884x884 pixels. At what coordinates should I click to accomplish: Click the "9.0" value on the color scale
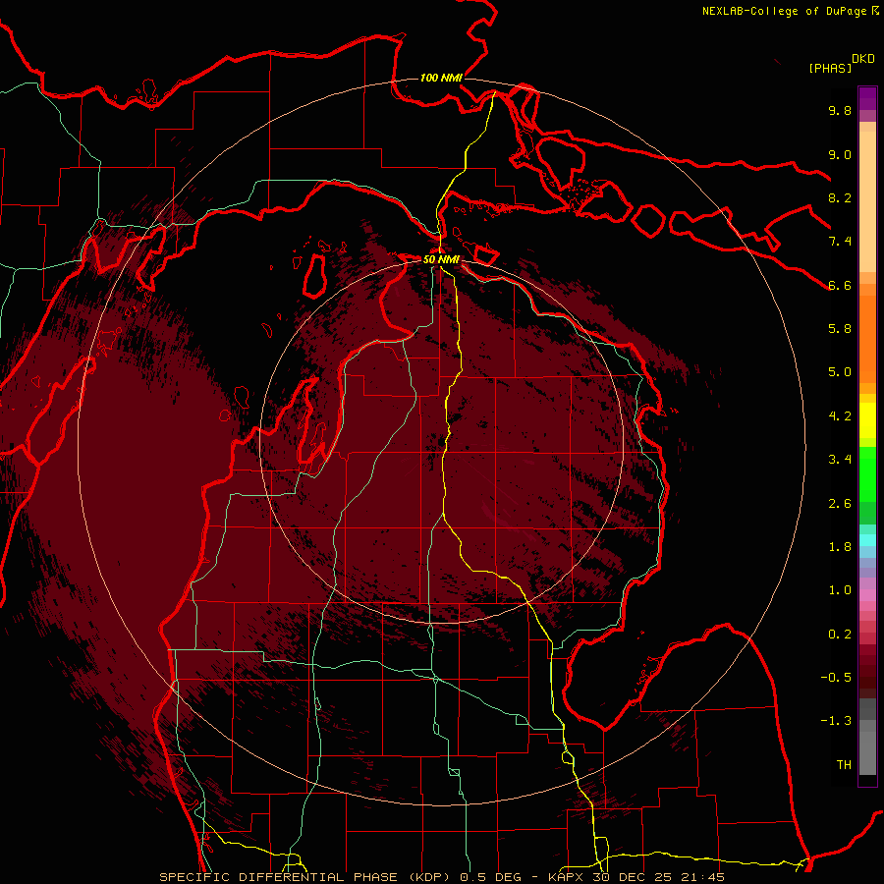coord(840,154)
